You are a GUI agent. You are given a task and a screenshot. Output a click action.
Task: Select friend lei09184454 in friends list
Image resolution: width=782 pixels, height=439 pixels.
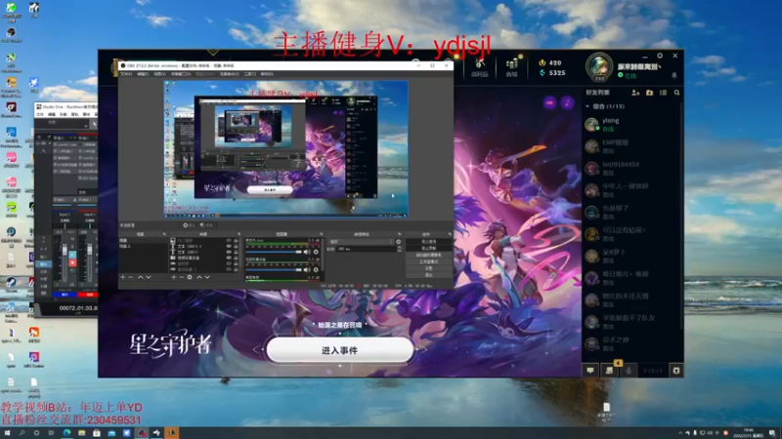click(631, 168)
